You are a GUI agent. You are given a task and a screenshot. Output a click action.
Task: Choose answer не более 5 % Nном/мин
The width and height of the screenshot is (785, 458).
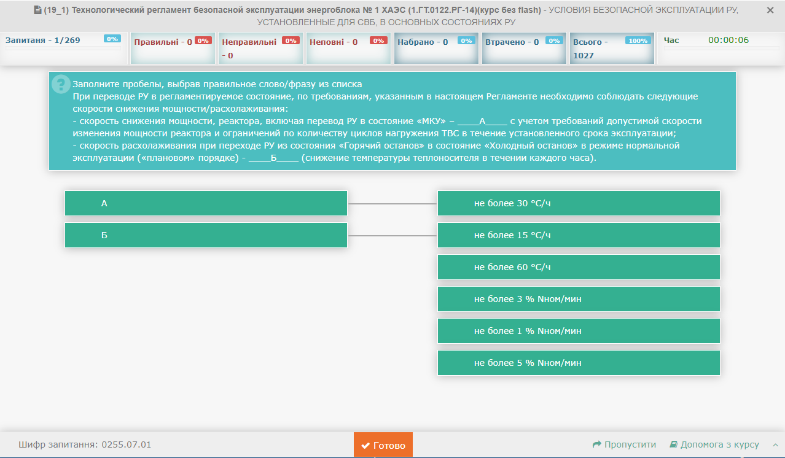pos(579,363)
